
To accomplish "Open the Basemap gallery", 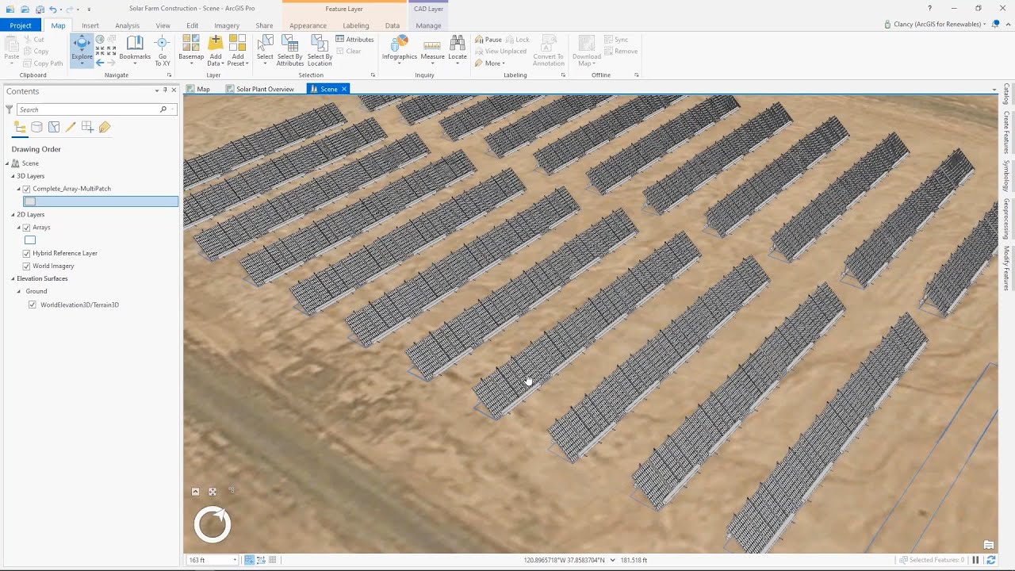I will [191, 51].
